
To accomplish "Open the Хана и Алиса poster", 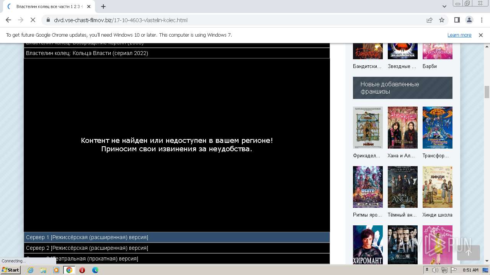I will pos(403,128).
